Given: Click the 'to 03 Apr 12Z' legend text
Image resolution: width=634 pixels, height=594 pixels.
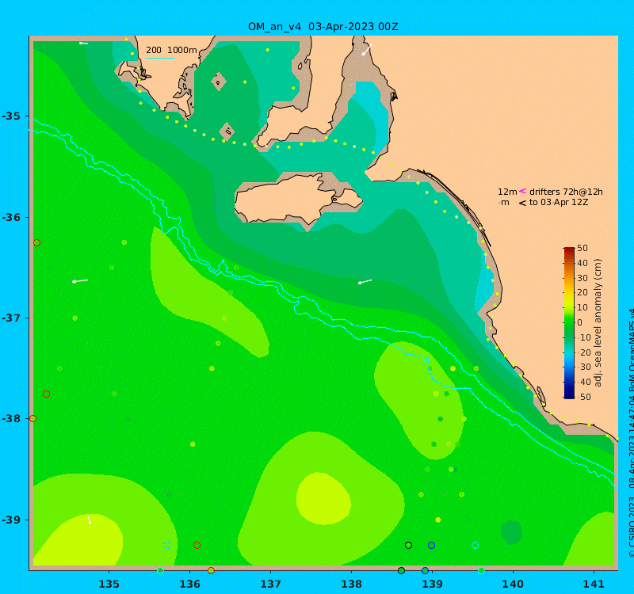Looking at the screenshot, I should tap(559, 203).
